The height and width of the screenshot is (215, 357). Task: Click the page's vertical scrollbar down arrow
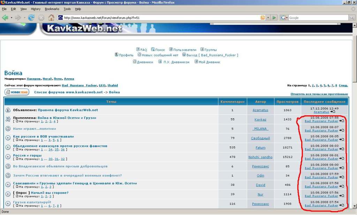(355, 206)
